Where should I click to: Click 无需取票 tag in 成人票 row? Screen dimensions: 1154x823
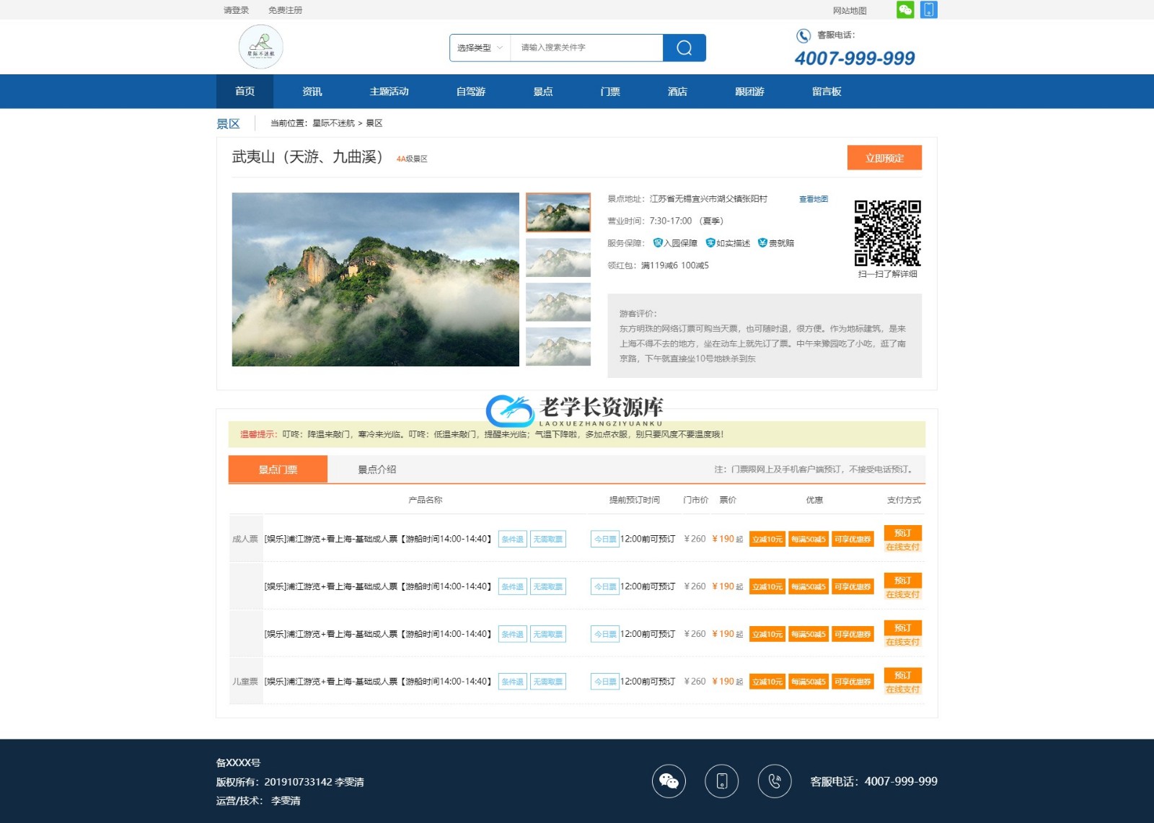point(548,539)
